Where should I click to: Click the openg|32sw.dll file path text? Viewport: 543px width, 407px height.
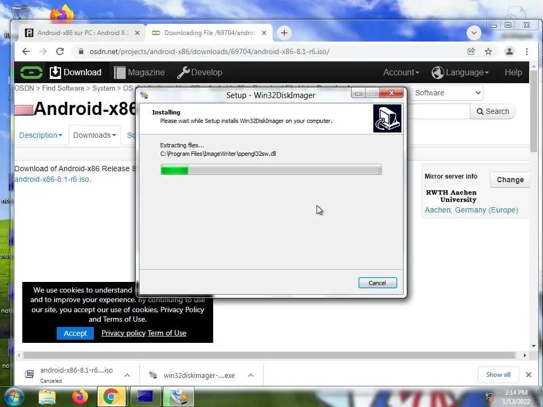(x=218, y=154)
